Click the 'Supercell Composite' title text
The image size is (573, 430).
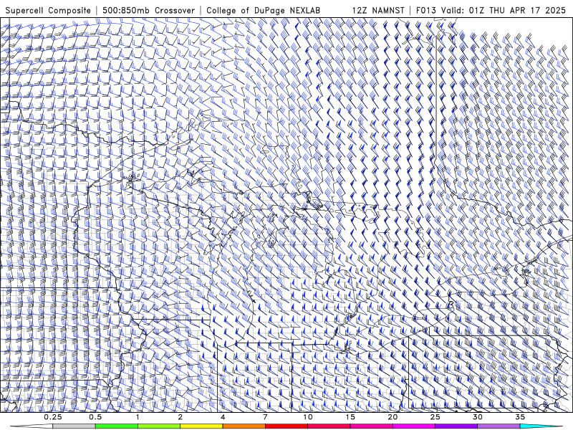pos(48,10)
